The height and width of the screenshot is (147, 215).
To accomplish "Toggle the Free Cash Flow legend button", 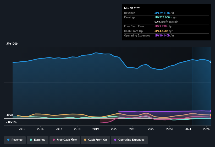I will click(65, 140).
